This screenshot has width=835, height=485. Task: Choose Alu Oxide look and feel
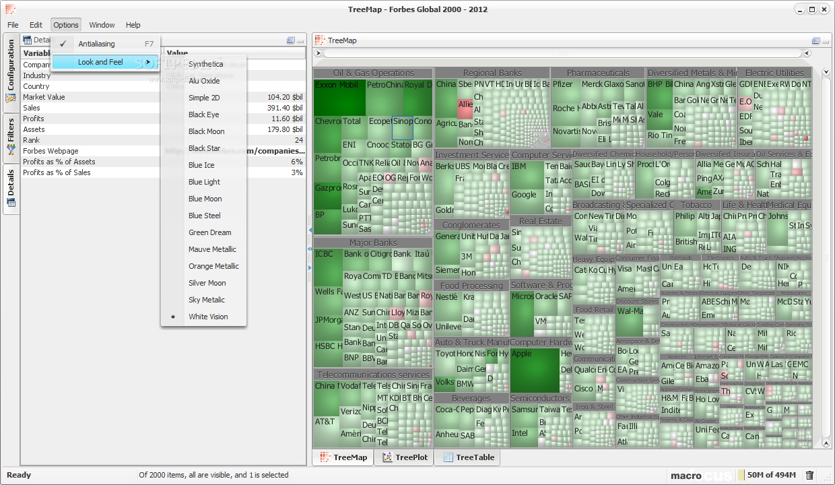(x=203, y=81)
